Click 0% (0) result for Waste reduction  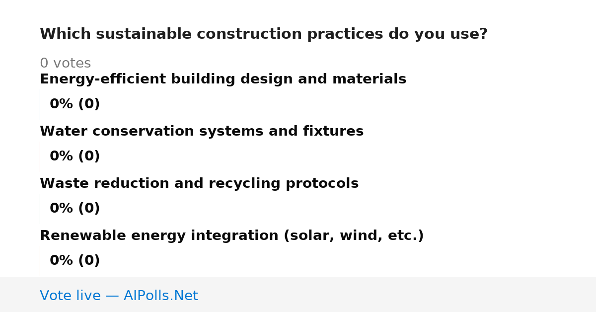[x=75, y=209]
